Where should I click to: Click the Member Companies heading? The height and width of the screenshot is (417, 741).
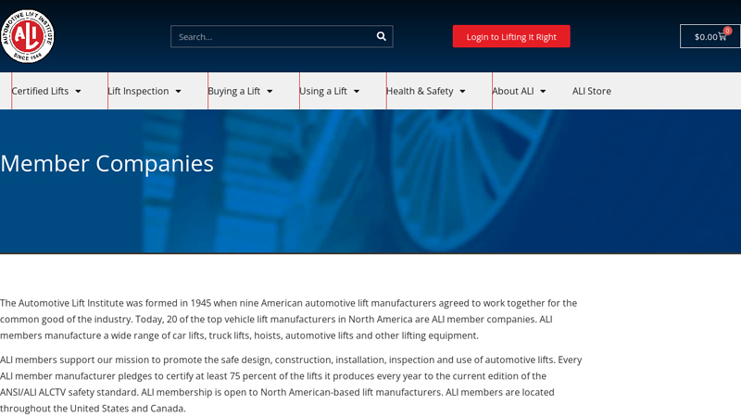[x=107, y=164]
